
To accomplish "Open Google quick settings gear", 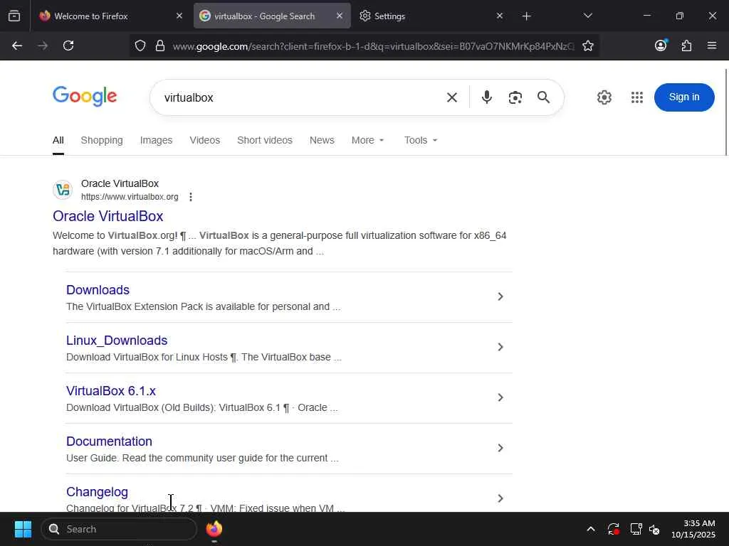I will point(604,97).
